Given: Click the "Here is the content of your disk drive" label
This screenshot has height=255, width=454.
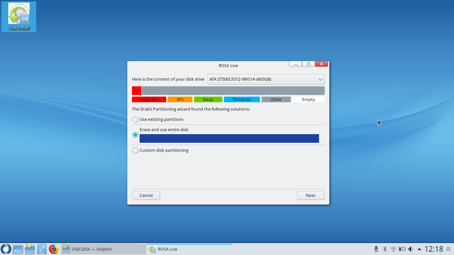Looking at the screenshot, I should tap(168, 79).
